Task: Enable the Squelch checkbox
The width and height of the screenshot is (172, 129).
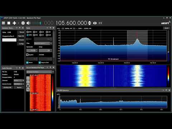Action: click(x=27, y=55)
